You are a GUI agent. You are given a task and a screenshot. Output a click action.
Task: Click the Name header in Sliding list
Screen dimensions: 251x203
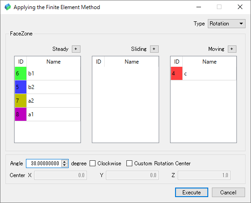(131, 62)
